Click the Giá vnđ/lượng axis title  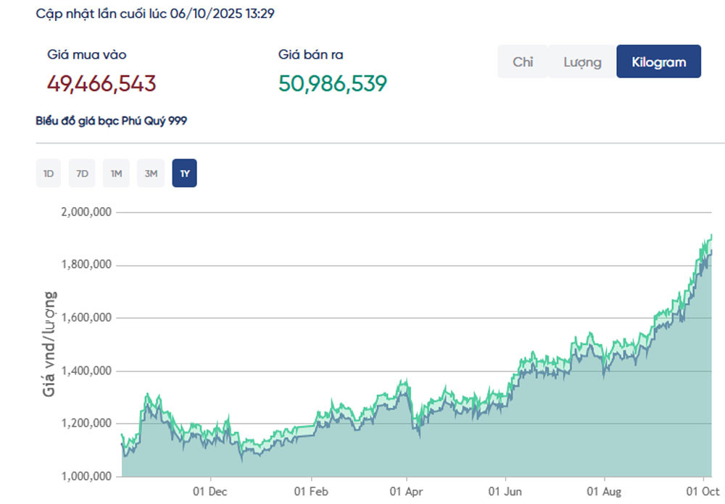pos(49,343)
